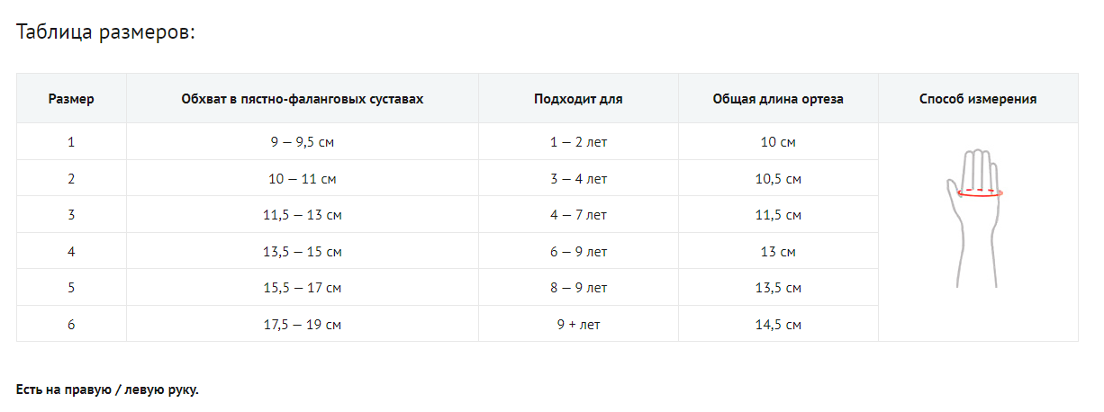
Task: Click the "Общая длина ортеза" header
Action: (x=778, y=99)
